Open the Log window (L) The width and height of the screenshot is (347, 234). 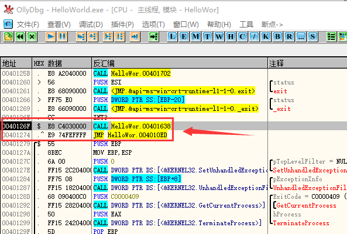click(x=173, y=36)
